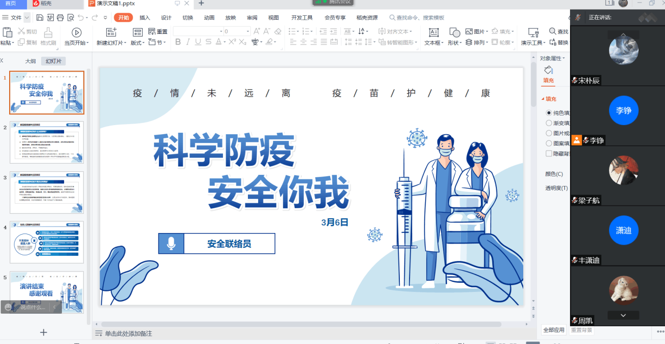The width and height of the screenshot is (665, 344).
Task: Insert a picture with 图片
Action: tap(477, 31)
